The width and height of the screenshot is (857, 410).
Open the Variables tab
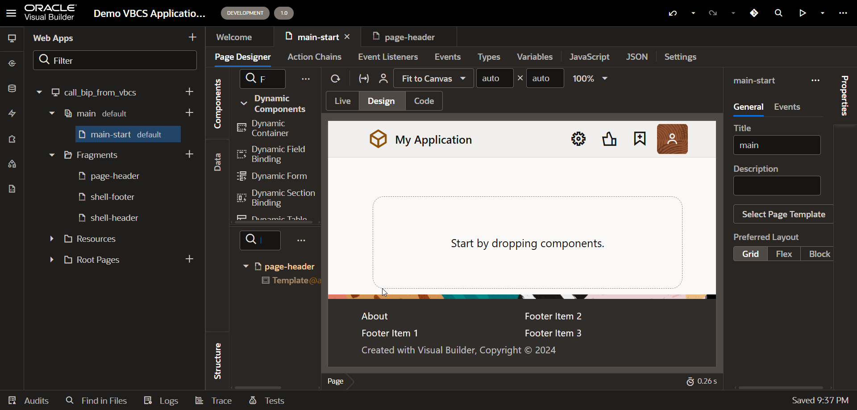click(x=535, y=57)
